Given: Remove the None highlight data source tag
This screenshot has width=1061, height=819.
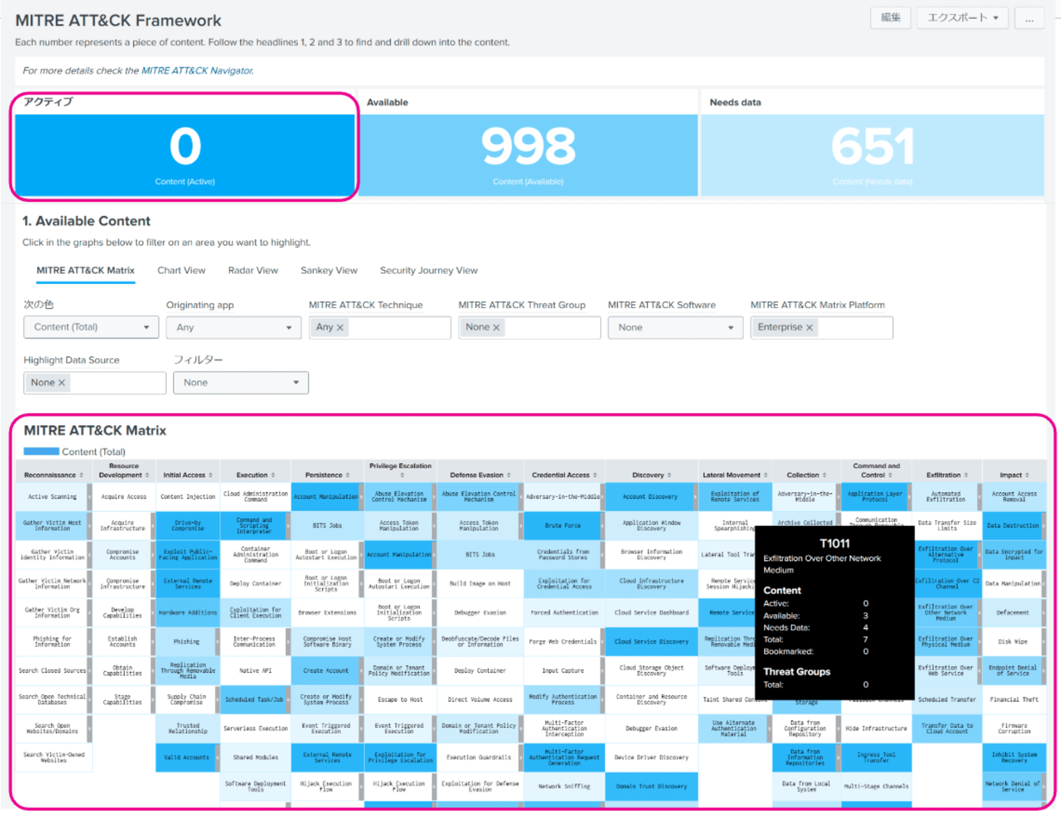Looking at the screenshot, I should point(62,382).
